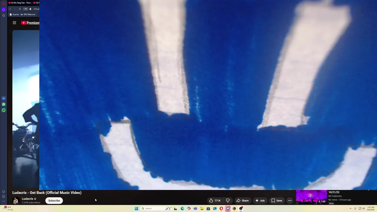Viewport: 377px width, 212px height.
Task: Go forward in the browser
Action: point(15,9)
